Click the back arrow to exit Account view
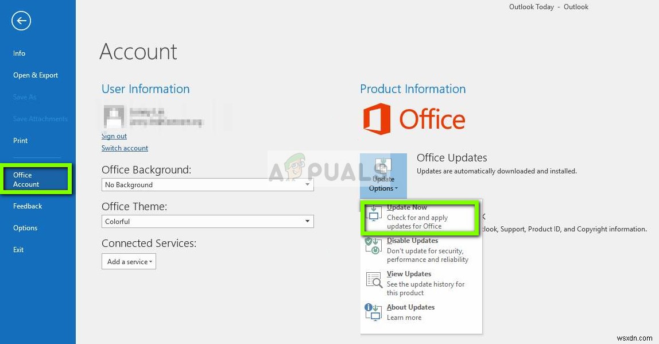The width and height of the screenshot is (659, 344). pos(21,21)
